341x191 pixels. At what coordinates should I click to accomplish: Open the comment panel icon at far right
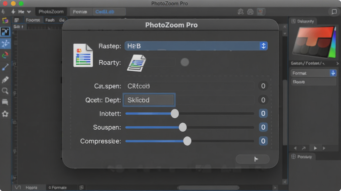click(334, 12)
